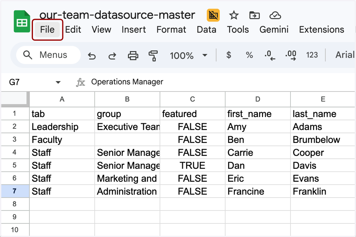Click the magnifier in Menus search
356x237 pixels.
28,55
